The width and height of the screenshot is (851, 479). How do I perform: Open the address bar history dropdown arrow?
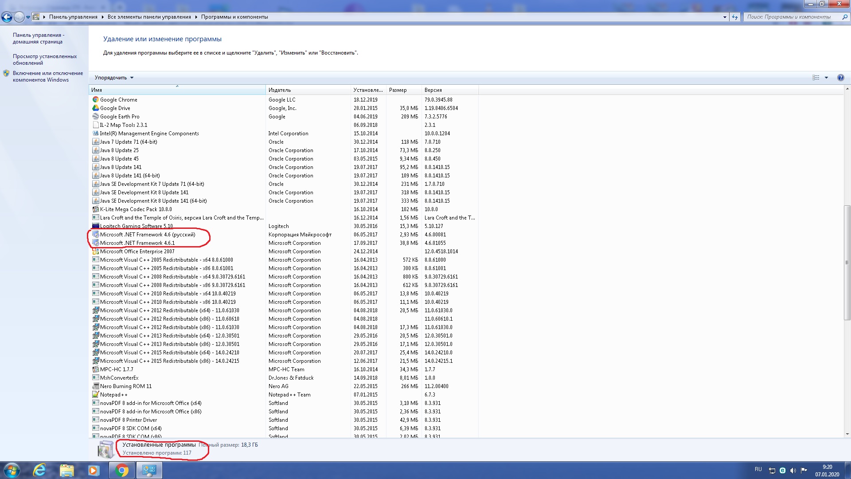(x=725, y=17)
